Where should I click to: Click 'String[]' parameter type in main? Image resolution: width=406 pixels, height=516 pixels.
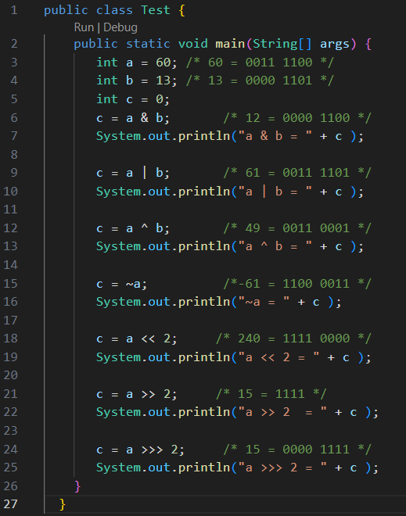tap(282, 44)
